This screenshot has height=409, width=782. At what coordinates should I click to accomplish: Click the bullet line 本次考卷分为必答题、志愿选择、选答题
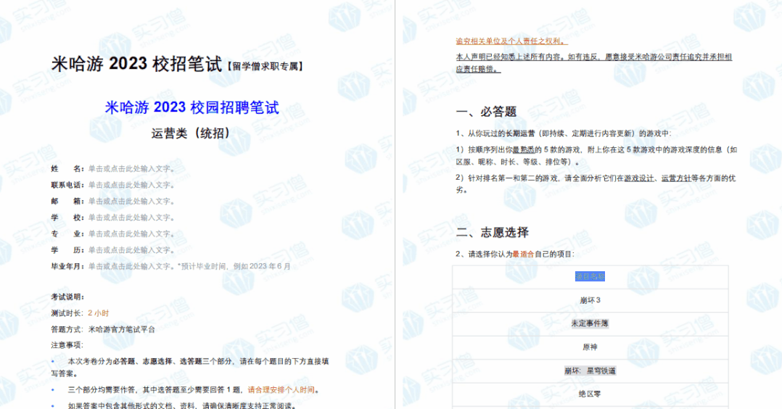pos(189,367)
